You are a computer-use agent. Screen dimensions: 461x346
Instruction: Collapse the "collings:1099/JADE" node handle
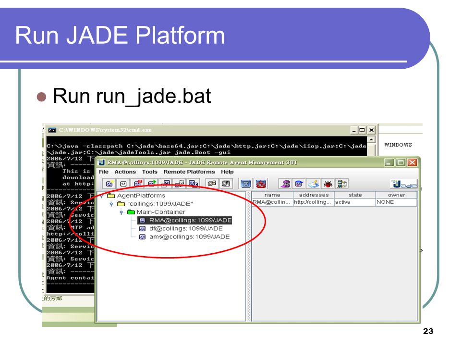(x=111, y=204)
